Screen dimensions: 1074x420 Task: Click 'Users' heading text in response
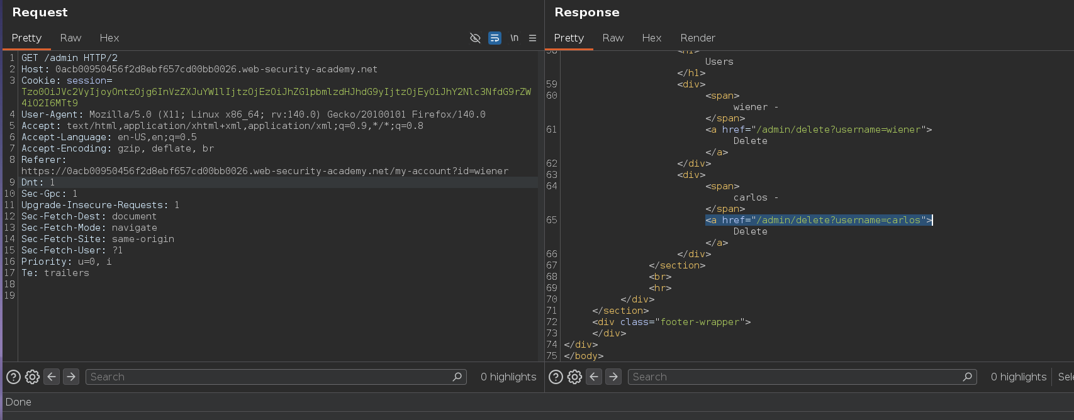pyautogui.click(x=719, y=62)
